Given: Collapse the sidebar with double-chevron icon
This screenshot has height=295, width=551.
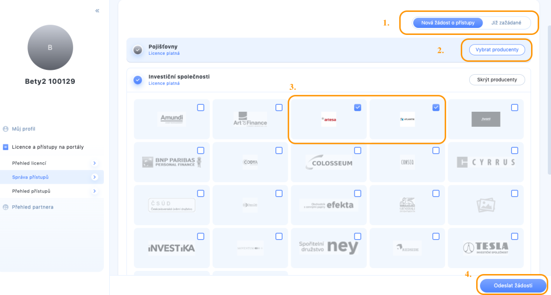Looking at the screenshot, I should click(x=97, y=11).
